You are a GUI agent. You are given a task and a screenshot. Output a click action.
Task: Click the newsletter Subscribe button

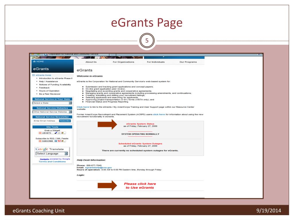pos(65,121)
